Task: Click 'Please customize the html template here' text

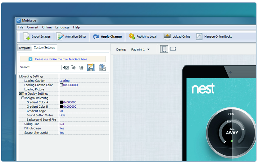Action: (61, 59)
